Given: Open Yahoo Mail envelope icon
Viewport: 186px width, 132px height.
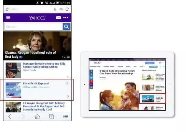Looking at the screenshot, I should coord(58,18).
